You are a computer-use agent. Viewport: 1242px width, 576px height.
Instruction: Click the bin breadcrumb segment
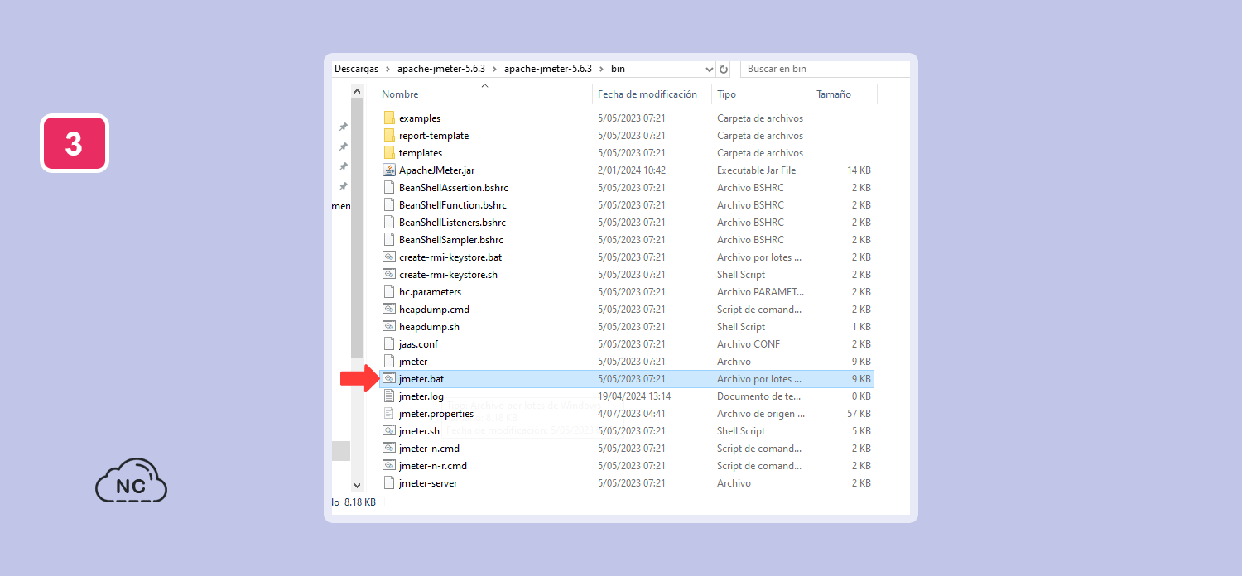(x=618, y=69)
